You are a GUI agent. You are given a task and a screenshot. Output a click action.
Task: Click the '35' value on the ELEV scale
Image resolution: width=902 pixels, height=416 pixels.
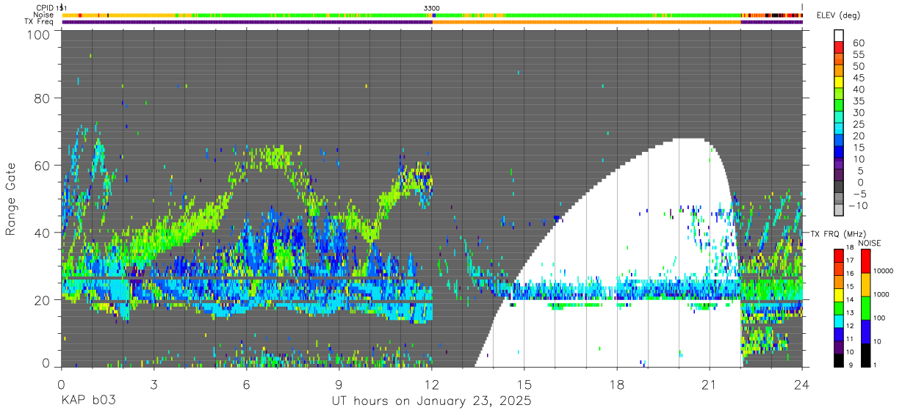[x=858, y=101]
